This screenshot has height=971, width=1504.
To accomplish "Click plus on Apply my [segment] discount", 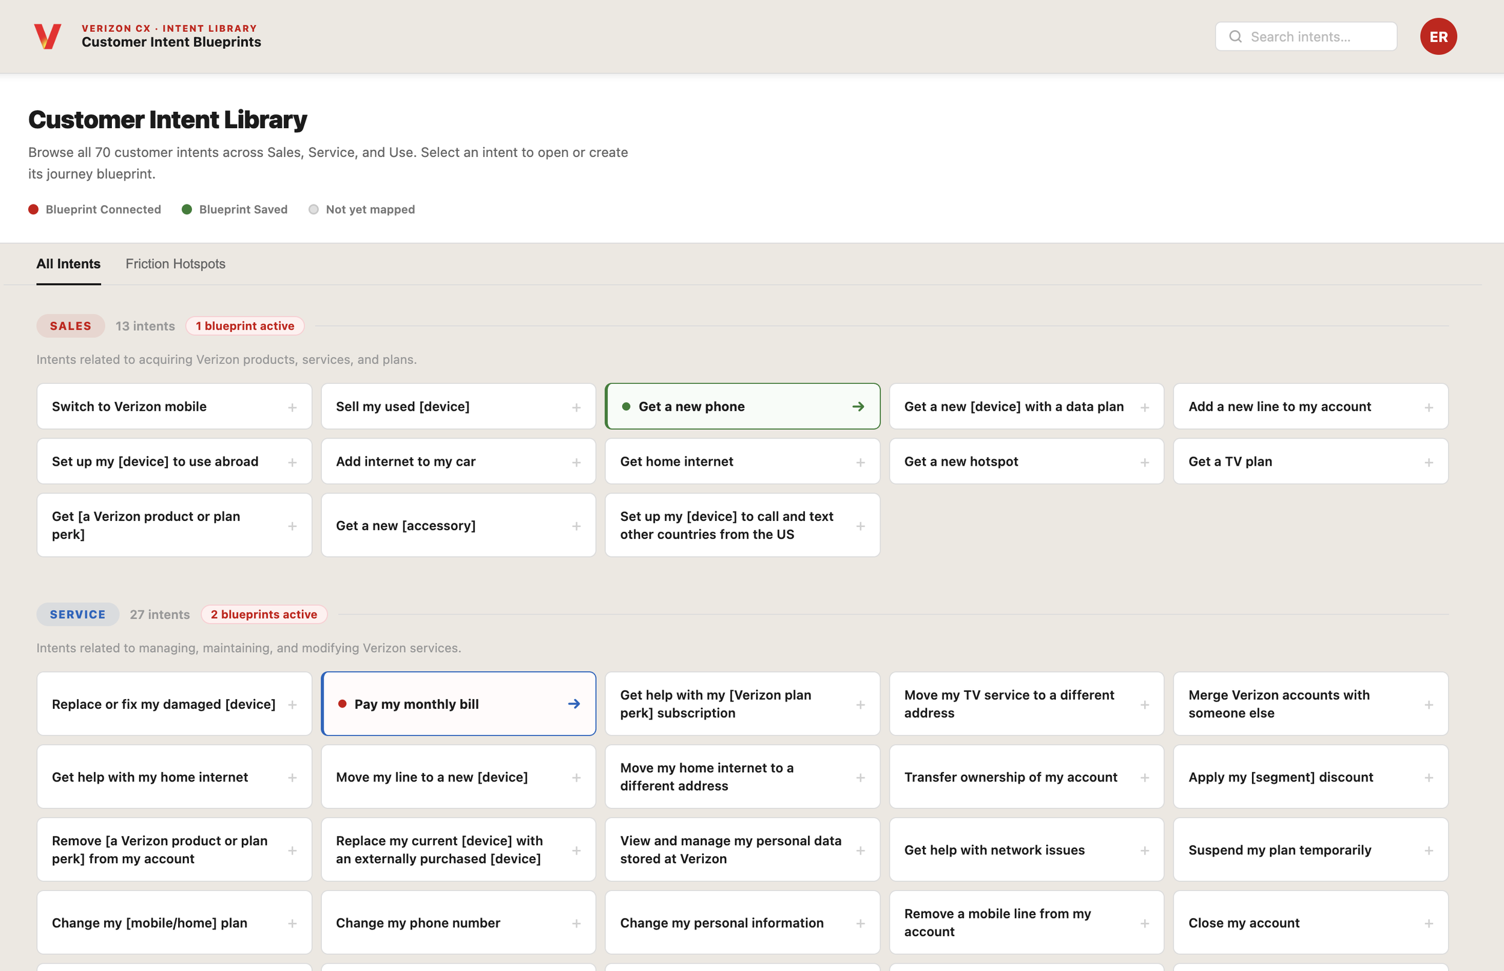I will (x=1429, y=777).
